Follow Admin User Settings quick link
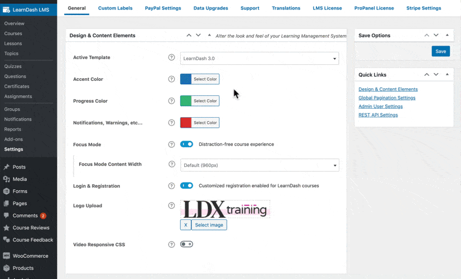Screen dimensions: 461x279 (x=381, y=107)
